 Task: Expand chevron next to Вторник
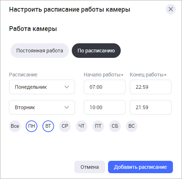67,107
